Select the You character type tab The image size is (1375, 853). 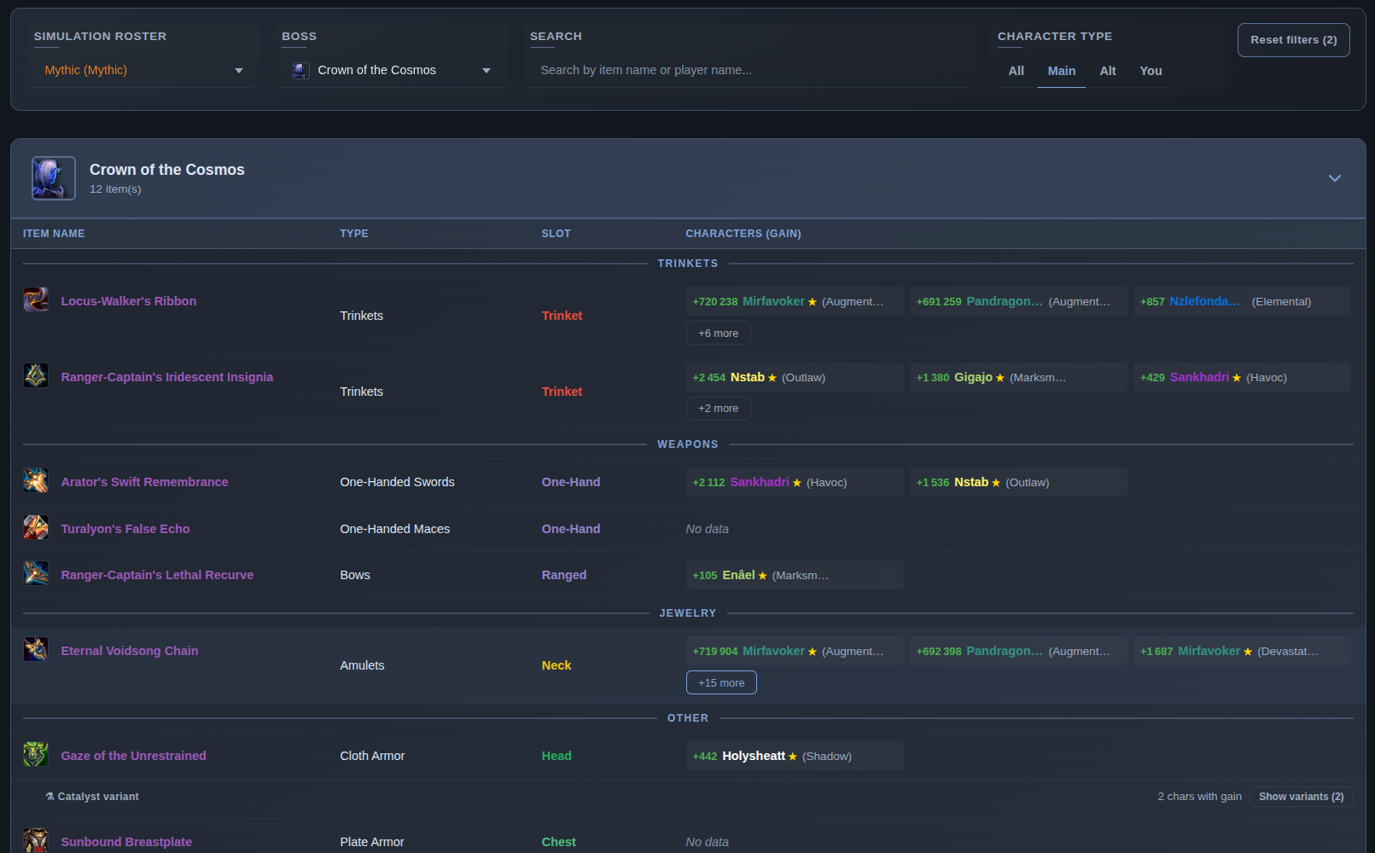click(1151, 71)
